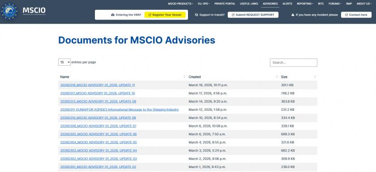This screenshot has width=376, height=172.
Task: Change the entries per page selector
Action: (x=64, y=62)
